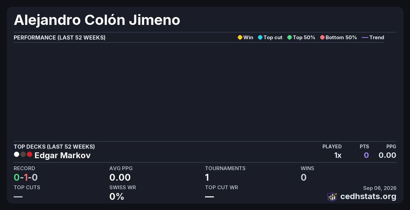
Task: Click the purple Trend line marker
Action: (365, 37)
